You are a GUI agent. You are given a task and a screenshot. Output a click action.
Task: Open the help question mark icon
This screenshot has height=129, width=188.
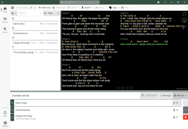click(x=158, y=2)
